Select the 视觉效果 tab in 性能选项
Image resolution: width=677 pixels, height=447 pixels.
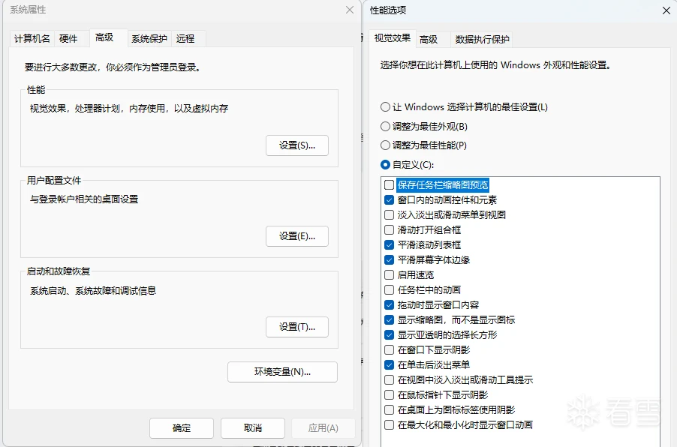[x=393, y=38]
